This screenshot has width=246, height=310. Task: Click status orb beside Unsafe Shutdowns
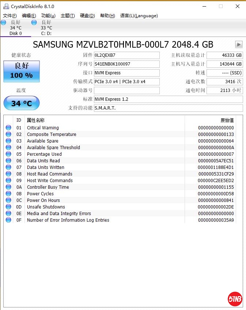tap(8, 207)
